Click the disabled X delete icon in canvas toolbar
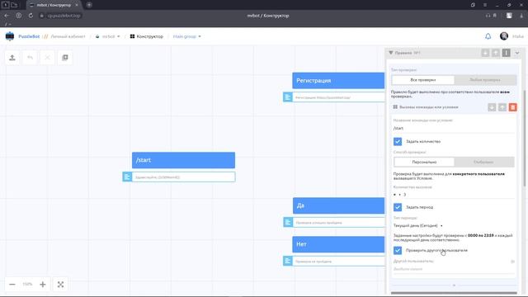This screenshot has height=297, width=528. 48,58
